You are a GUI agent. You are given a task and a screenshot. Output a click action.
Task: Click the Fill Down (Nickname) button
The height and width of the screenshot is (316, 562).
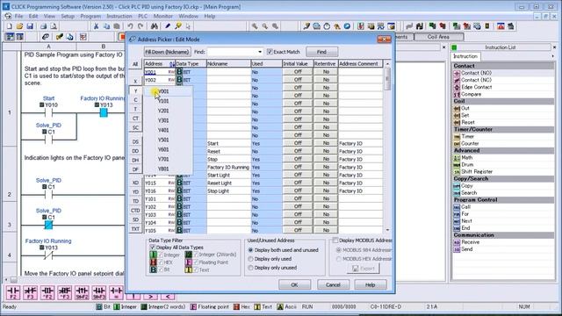(167, 52)
